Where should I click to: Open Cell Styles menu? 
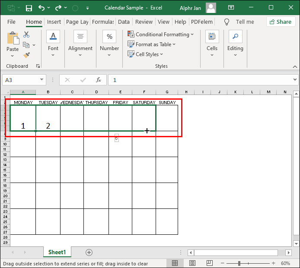[145, 54]
